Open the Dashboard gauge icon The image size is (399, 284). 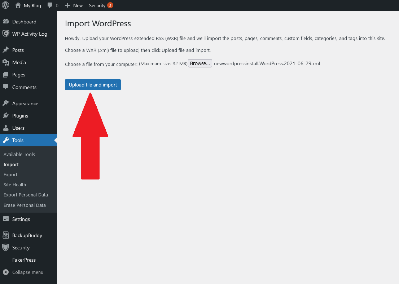click(6, 22)
